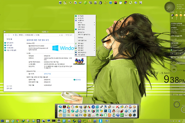Open the red PDF reader icon in bottom dock
Screen dimensions: 185x123
(93, 115)
